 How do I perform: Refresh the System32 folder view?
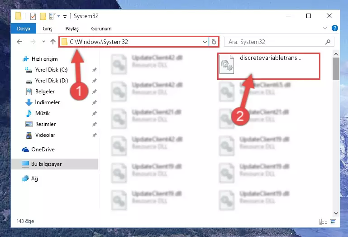pos(214,42)
